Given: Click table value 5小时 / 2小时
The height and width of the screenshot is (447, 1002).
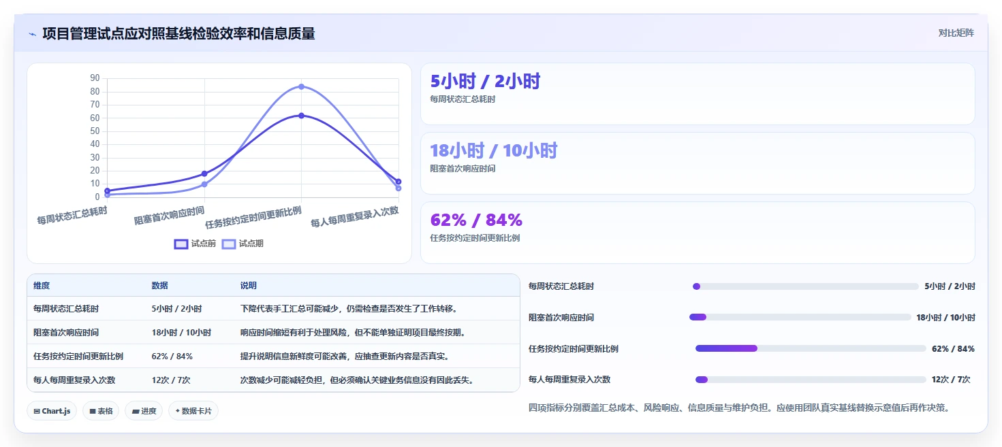Looking at the screenshot, I should [x=176, y=309].
